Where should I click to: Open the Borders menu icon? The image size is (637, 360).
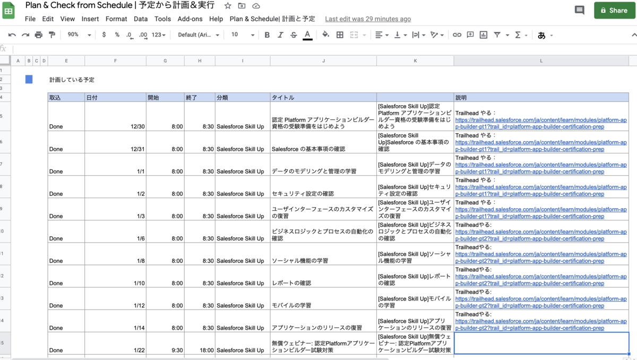click(339, 35)
